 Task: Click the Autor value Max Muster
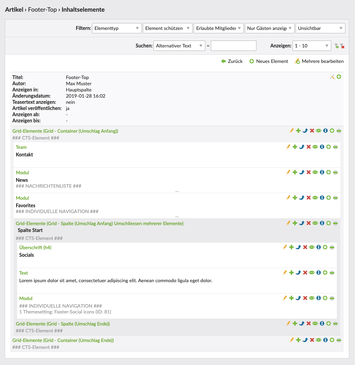point(79,84)
